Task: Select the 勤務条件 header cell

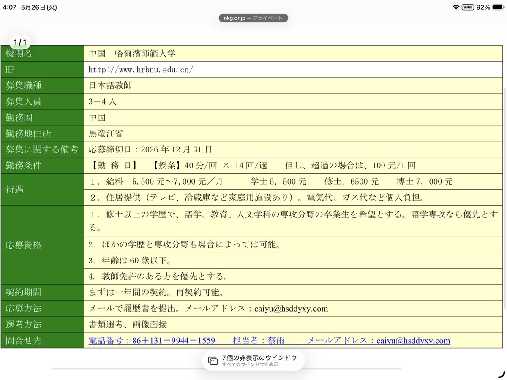Action: [42, 165]
